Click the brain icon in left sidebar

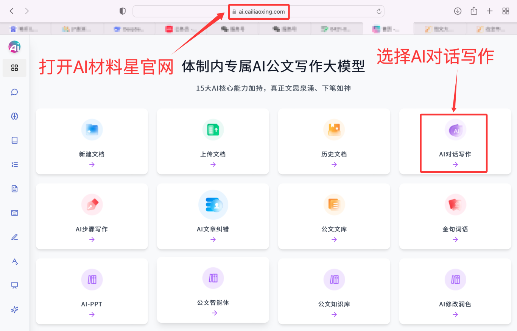coord(14,116)
